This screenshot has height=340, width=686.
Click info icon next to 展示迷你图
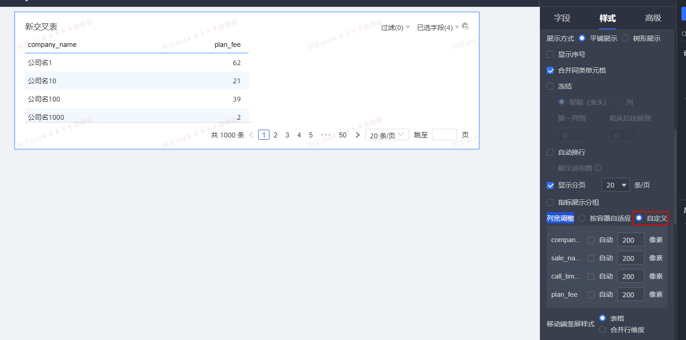[x=598, y=168]
